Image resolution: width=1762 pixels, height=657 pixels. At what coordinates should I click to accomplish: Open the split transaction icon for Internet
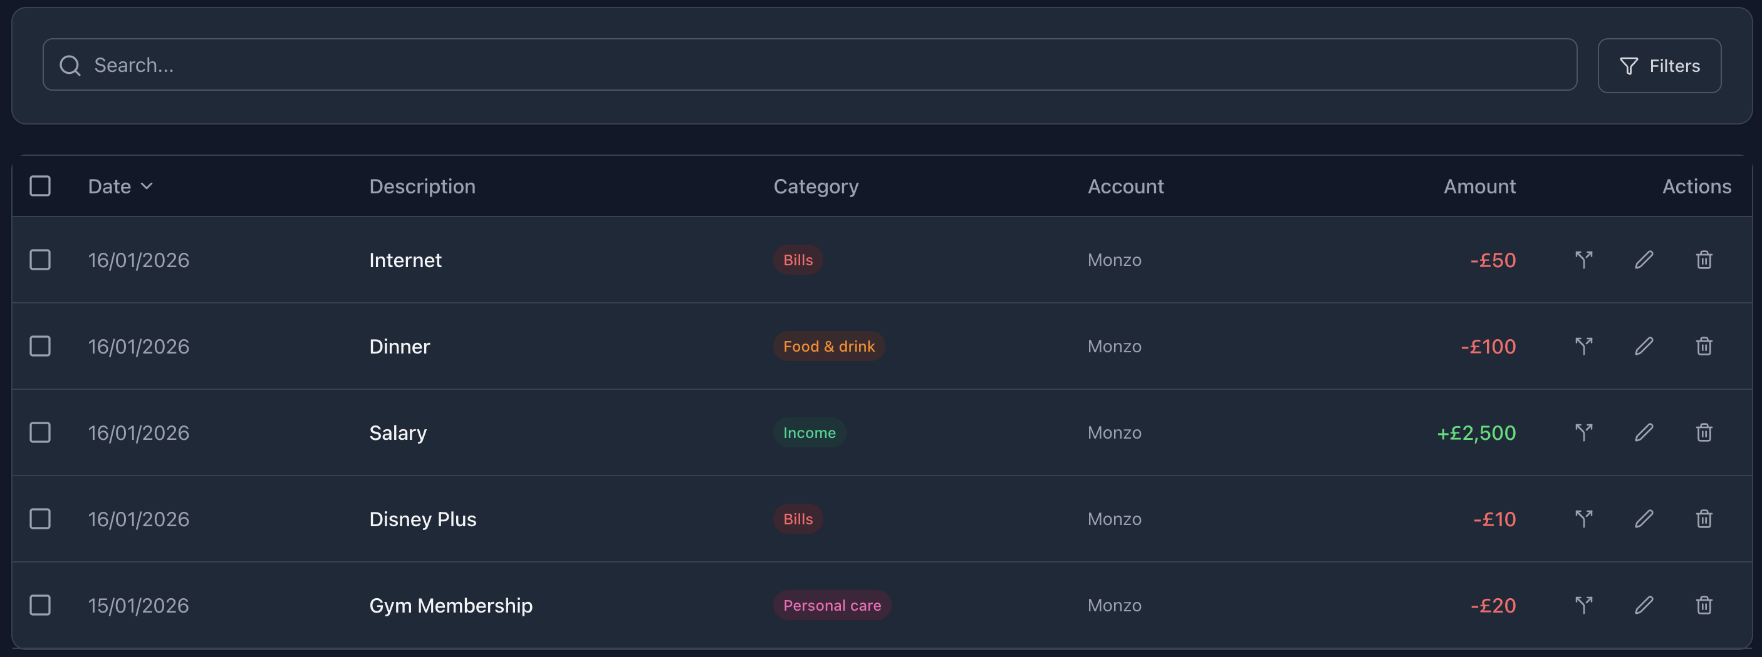point(1585,260)
